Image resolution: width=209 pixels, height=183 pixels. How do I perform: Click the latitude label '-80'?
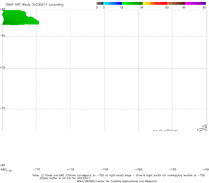[3, 165]
